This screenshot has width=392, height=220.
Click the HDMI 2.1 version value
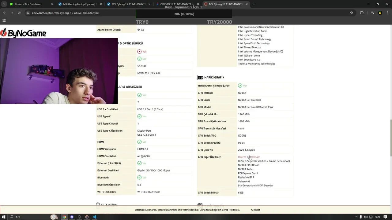[x=142, y=149]
